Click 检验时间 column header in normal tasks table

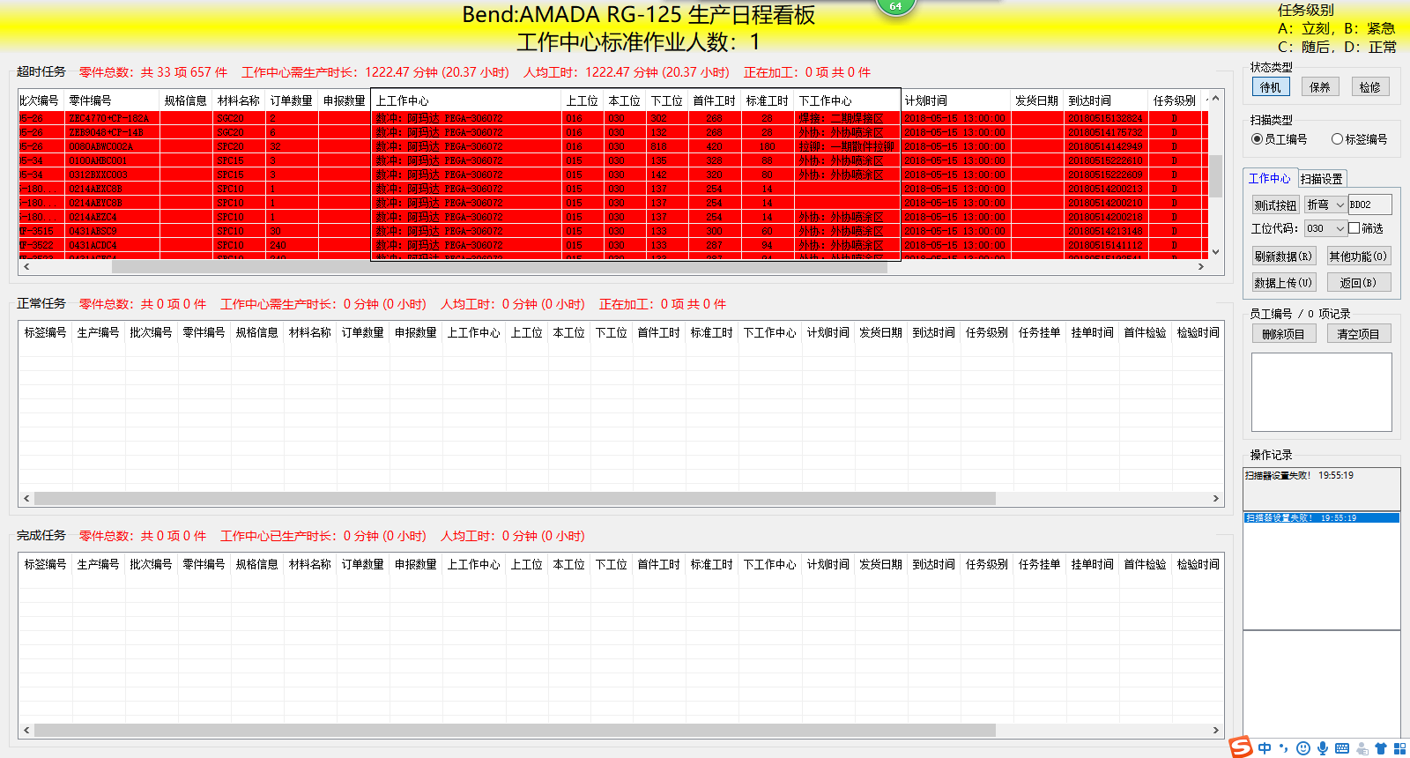[x=1198, y=332]
